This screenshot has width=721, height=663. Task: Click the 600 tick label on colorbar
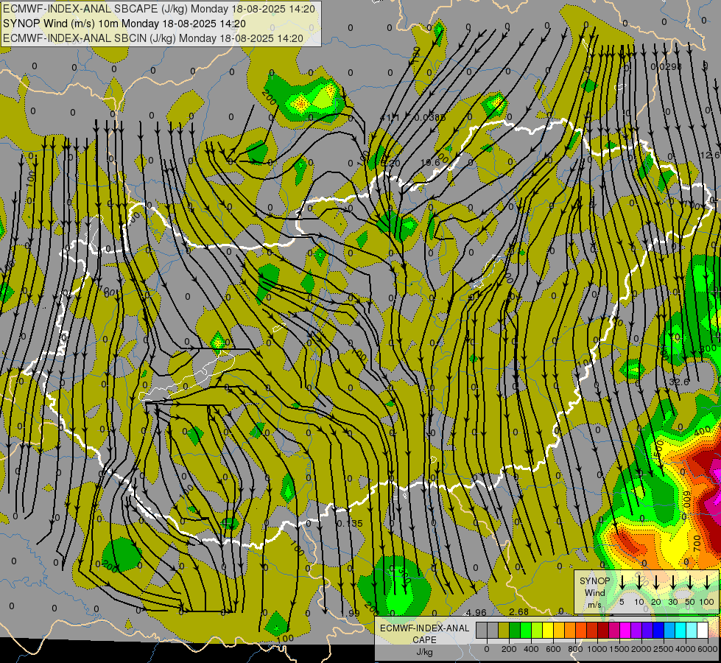[553, 649]
